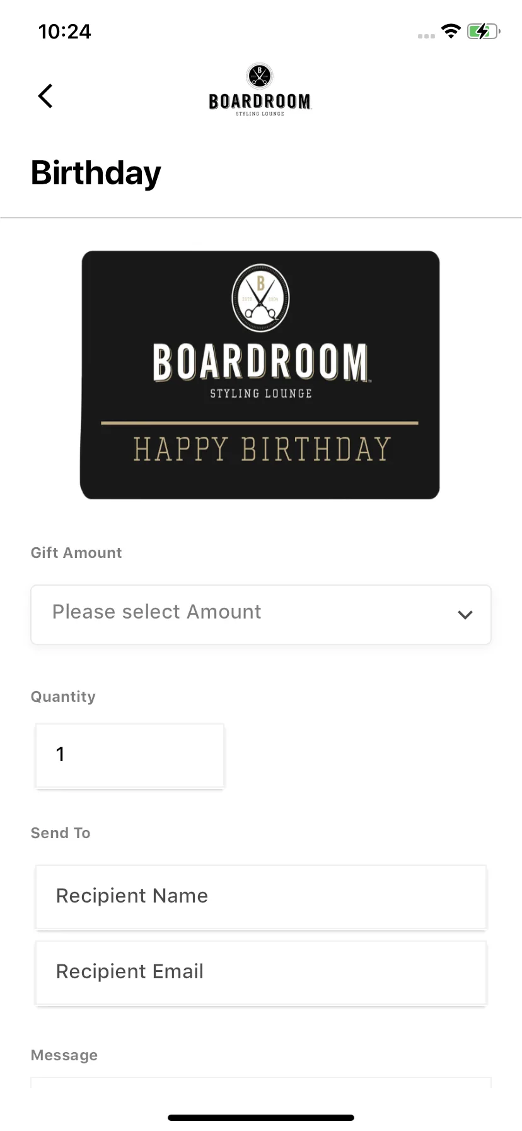Tap the back arrow icon
This screenshot has height=1131, width=522.
pos(45,96)
